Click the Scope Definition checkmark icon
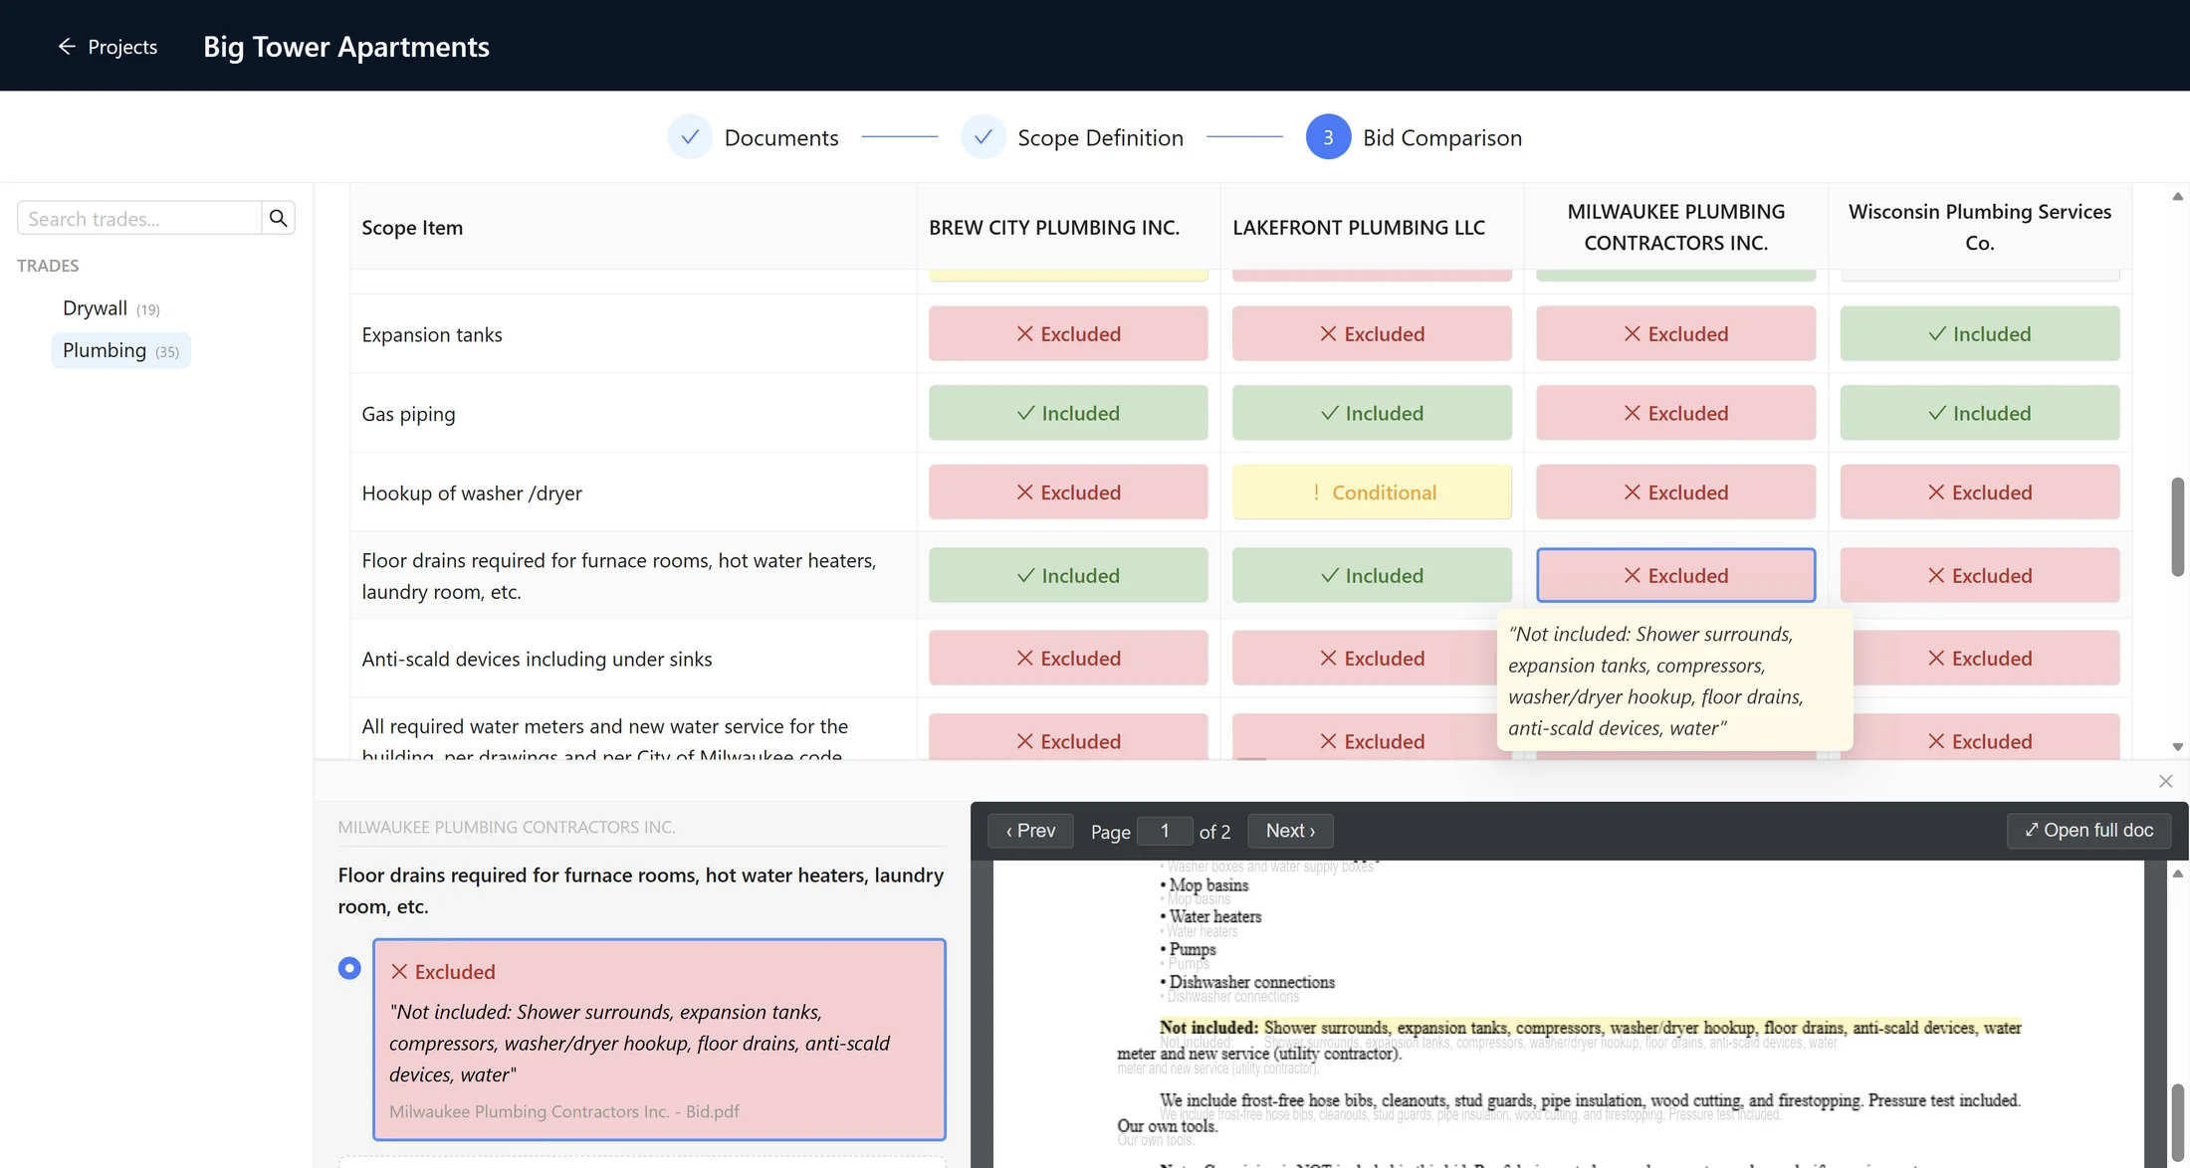The width and height of the screenshot is (2190, 1168). [984, 137]
